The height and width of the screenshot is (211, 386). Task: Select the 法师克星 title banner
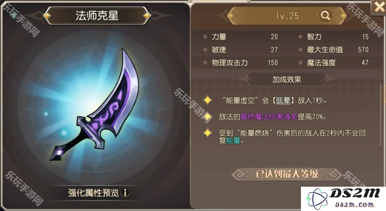[x=97, y=16]
